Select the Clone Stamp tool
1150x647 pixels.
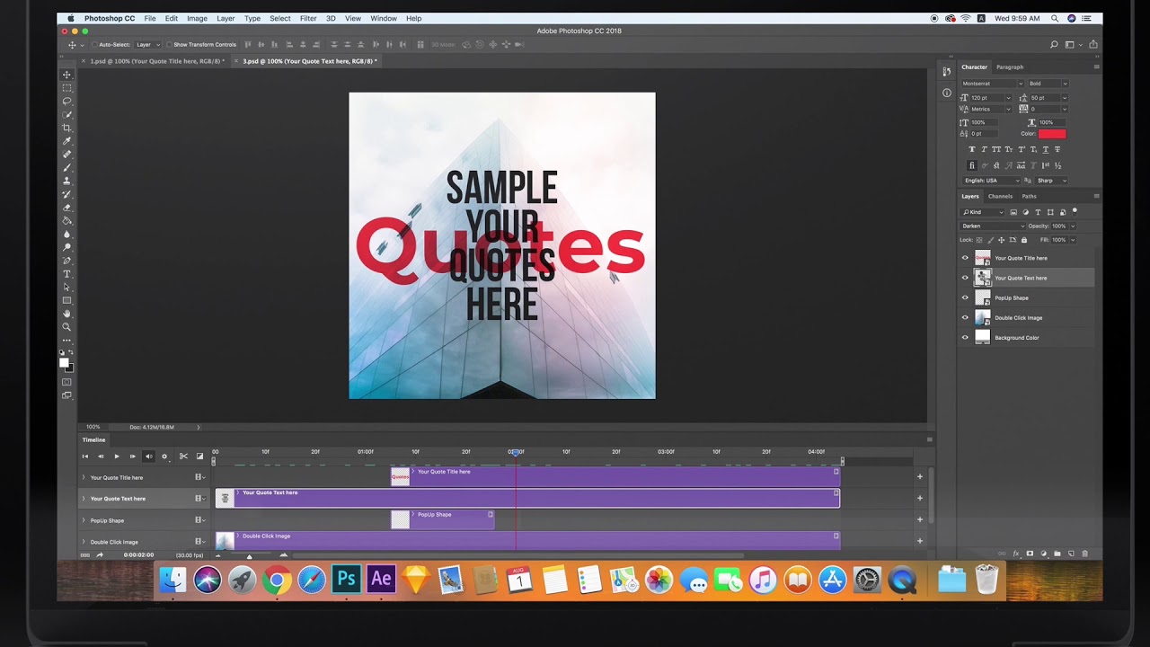[67, 181]
